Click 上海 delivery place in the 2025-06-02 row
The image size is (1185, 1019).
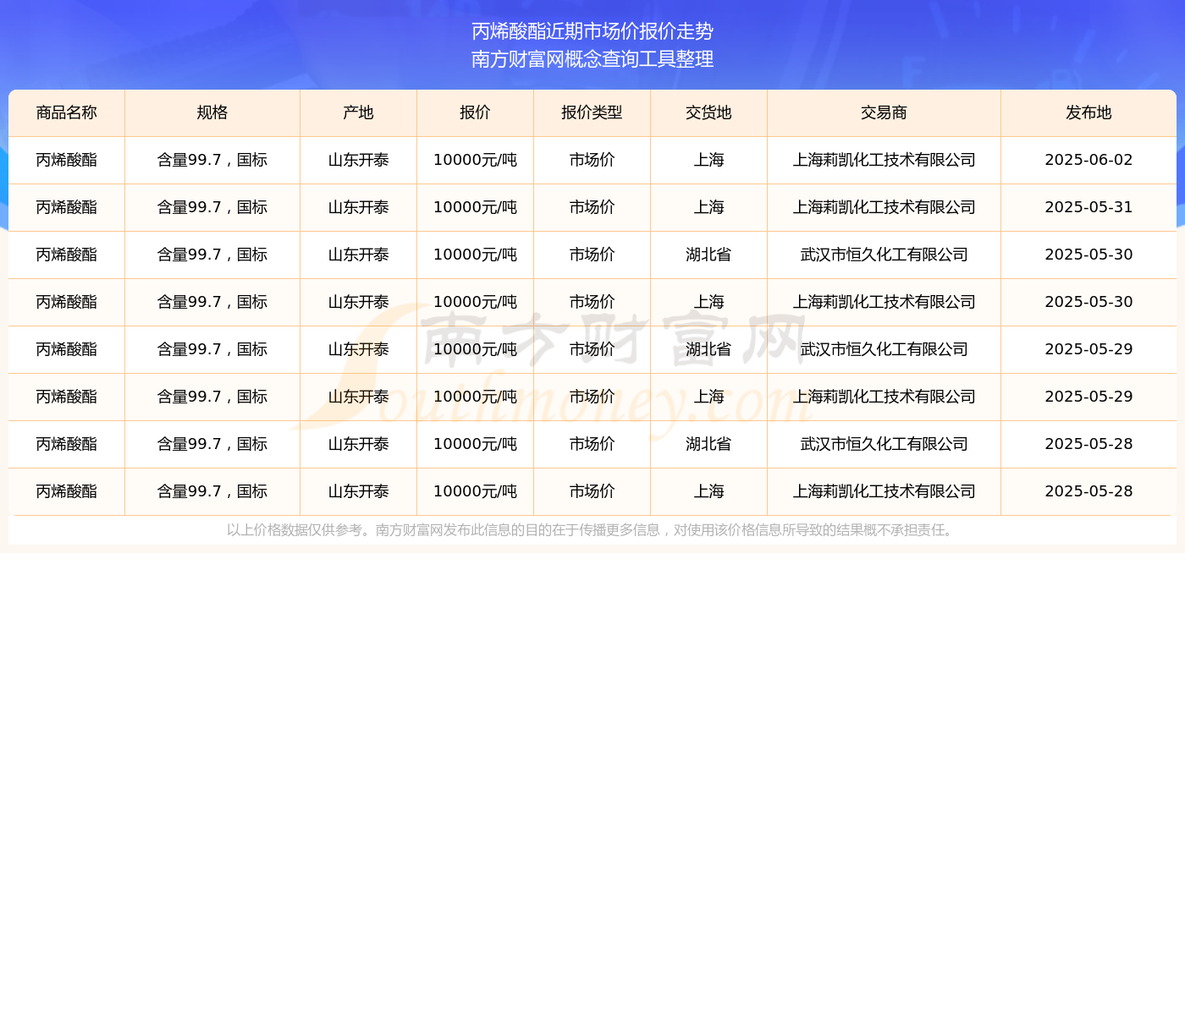(x=709, y=160)
